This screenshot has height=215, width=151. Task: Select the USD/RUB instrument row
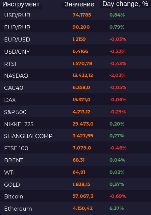[76, 15]
